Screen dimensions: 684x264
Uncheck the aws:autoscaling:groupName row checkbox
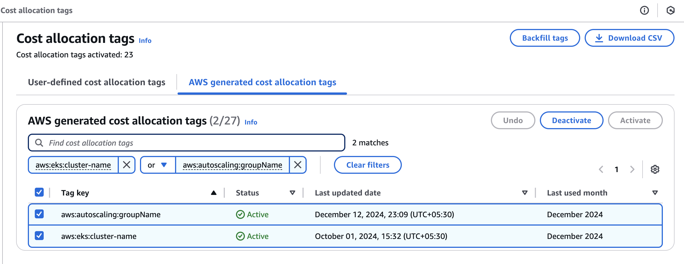pyautogui.click(x=39, y=214)
